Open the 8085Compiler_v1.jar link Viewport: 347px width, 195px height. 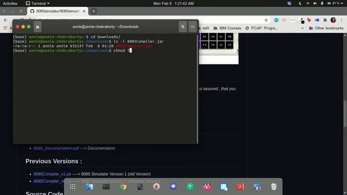point(52,174)
